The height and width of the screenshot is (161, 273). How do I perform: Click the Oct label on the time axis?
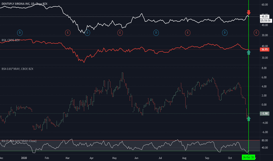pyautogui.click(x=230, y=158)
